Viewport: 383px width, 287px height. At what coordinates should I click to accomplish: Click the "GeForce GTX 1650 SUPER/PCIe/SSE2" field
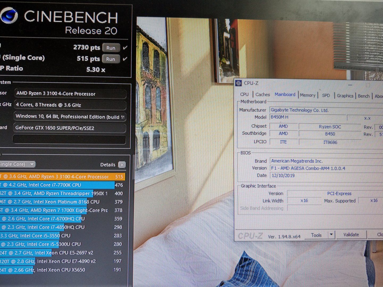point(69,128)
